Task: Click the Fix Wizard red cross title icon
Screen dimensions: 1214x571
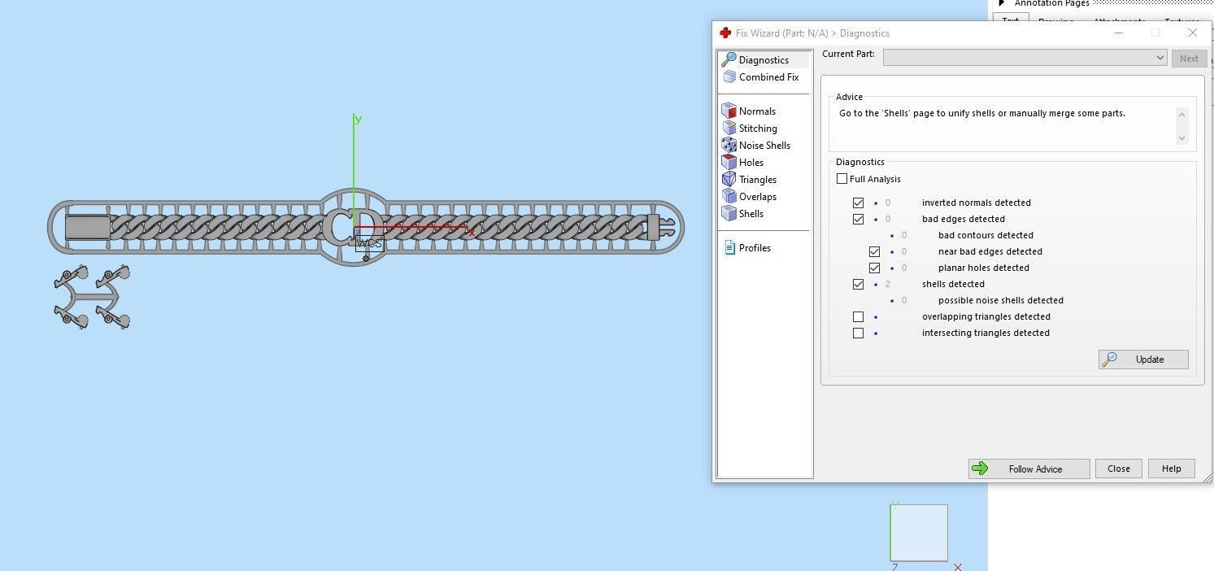Action: (x=725, y=33)
